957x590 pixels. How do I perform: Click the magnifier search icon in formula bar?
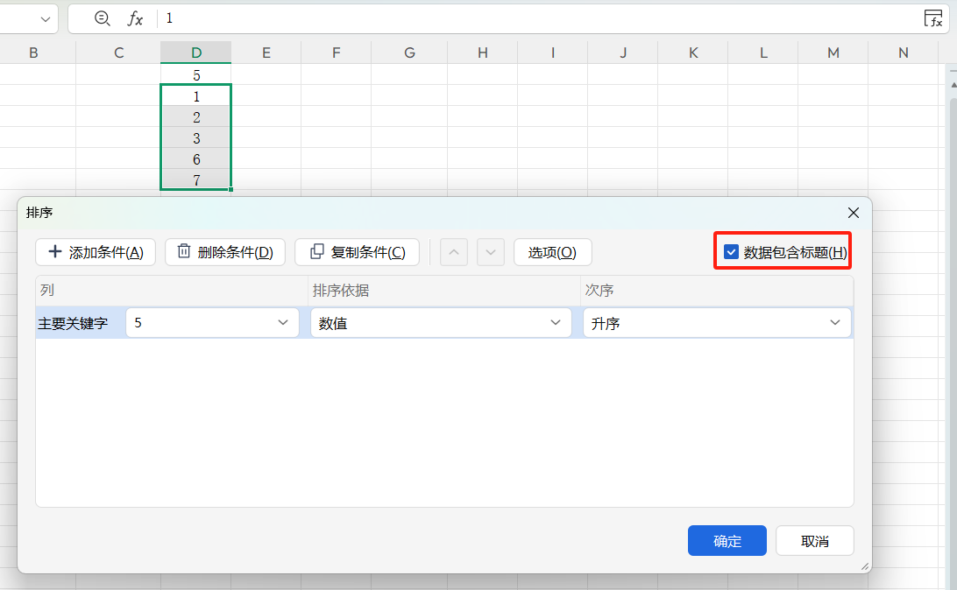click(103, 18)
